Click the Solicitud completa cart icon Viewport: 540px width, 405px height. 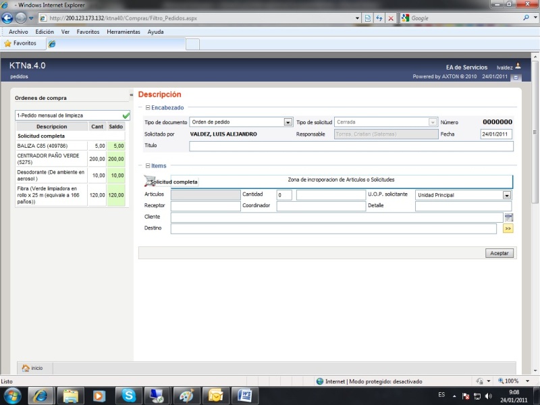point(150,181)
